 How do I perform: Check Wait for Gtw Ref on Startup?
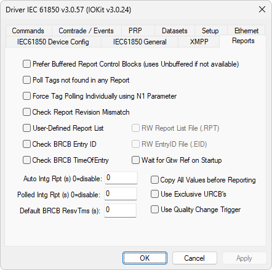(135, 160)
